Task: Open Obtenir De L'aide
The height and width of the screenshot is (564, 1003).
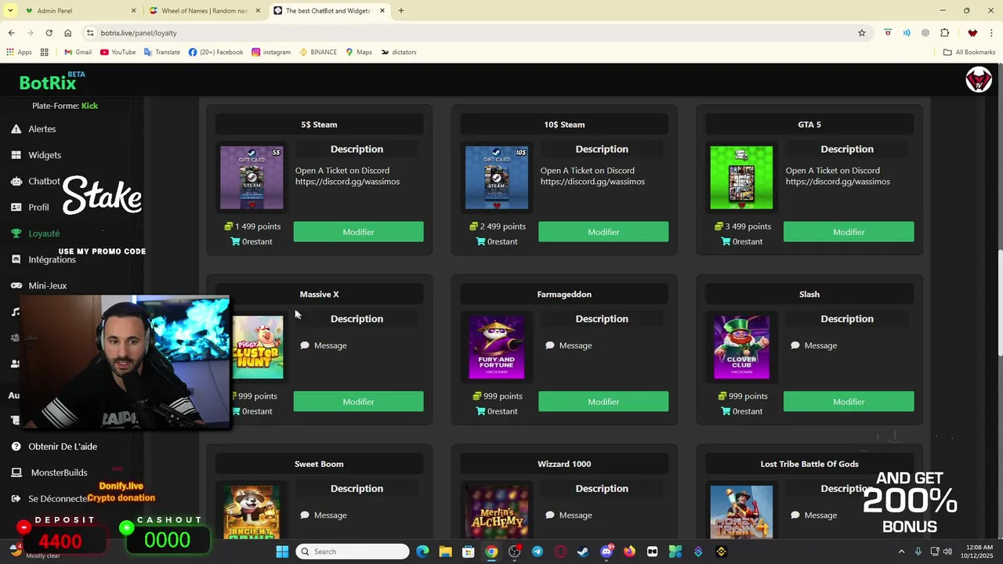Action: pos(63,446)
